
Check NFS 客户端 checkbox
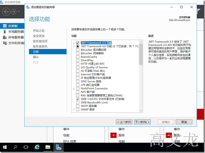coord(78,92)
